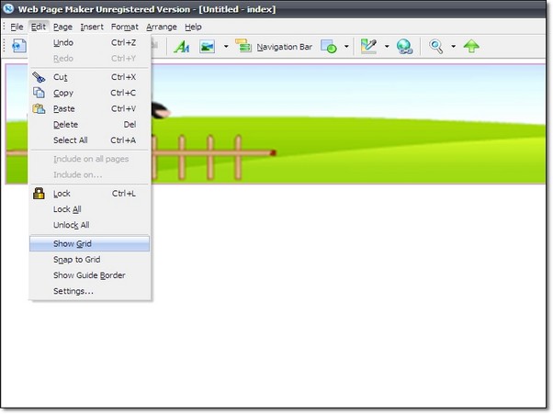Close the open Edit menu

tap(39, 27)
